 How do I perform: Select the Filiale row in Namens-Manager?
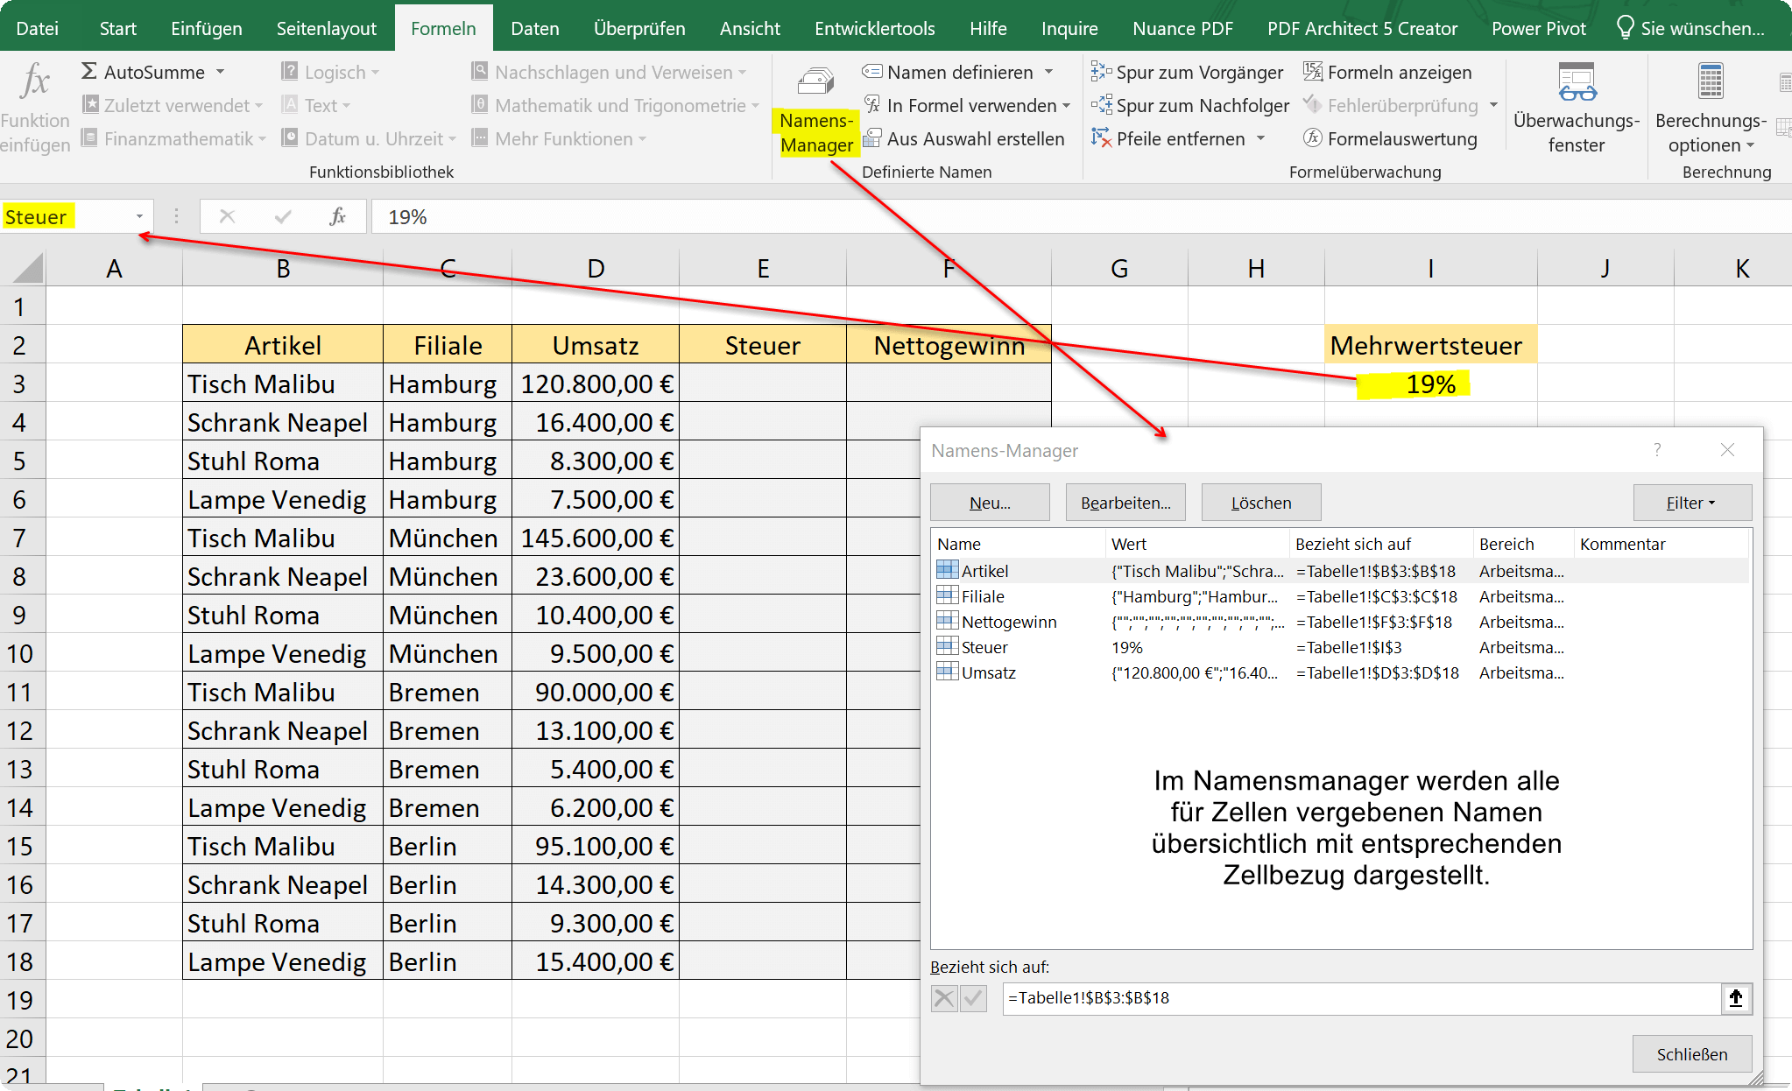click(1340, 596)
